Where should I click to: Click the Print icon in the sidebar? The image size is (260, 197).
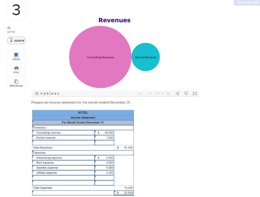[16, 70]
